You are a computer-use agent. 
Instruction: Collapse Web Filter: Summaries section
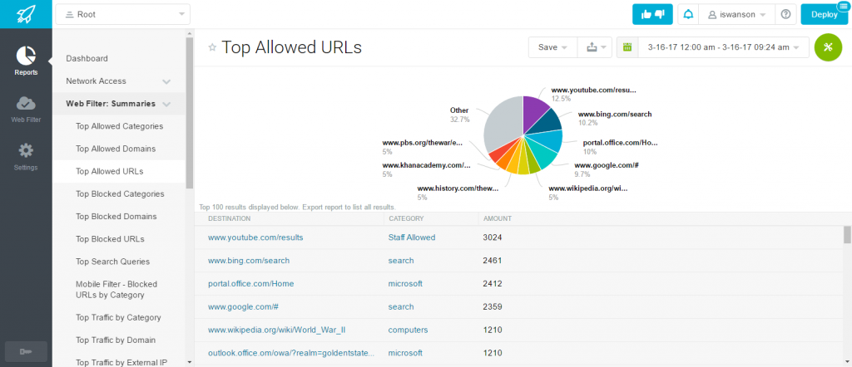(166, 104)
